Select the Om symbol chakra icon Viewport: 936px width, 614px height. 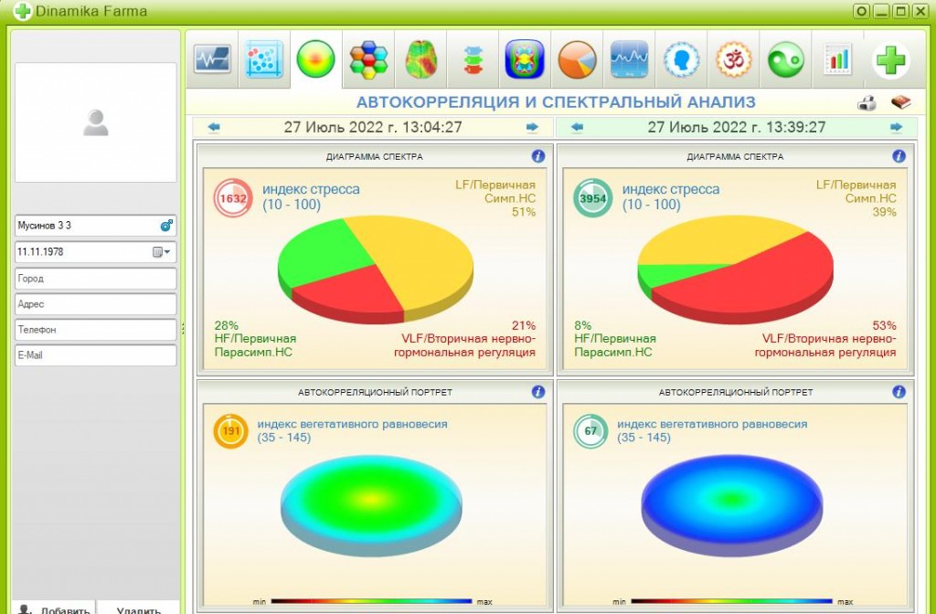click(x=734, y=59)
